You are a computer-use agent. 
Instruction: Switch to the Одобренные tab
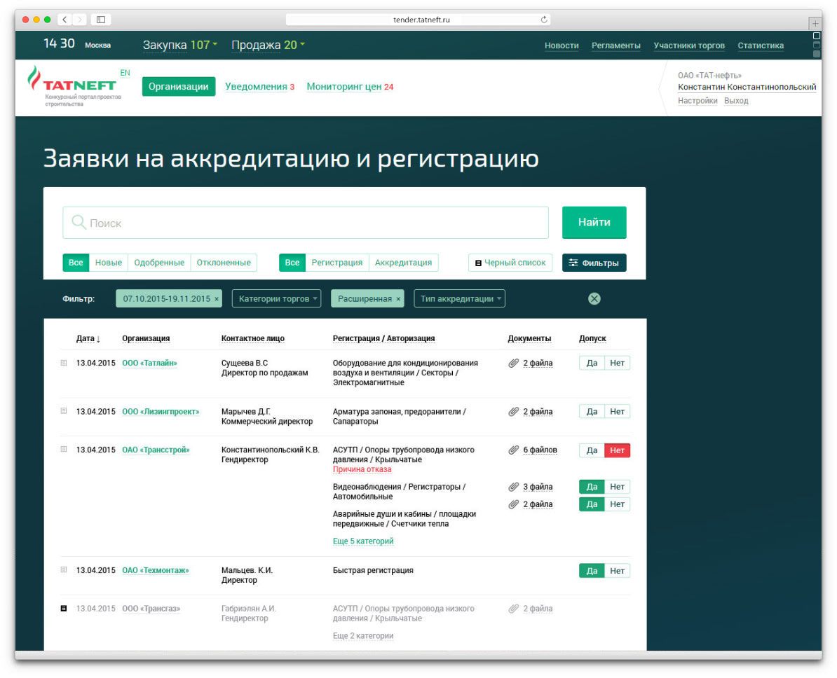pos(159,263)
